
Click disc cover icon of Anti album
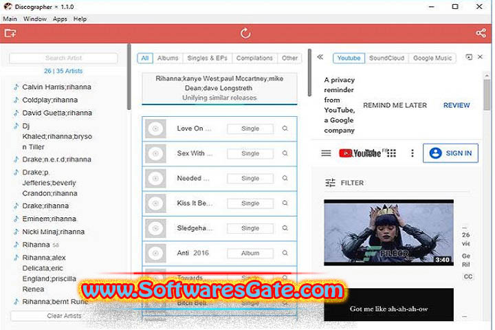(x=155, y=253)
